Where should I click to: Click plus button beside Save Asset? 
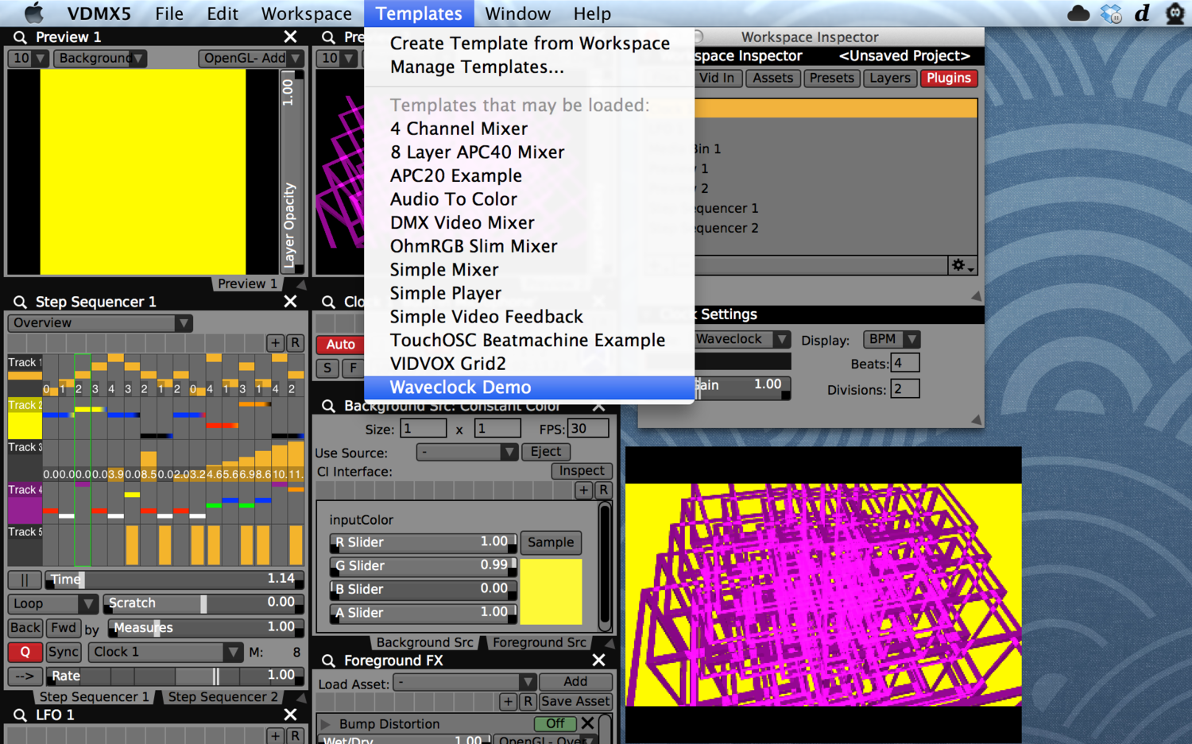[x=509, y=701]
